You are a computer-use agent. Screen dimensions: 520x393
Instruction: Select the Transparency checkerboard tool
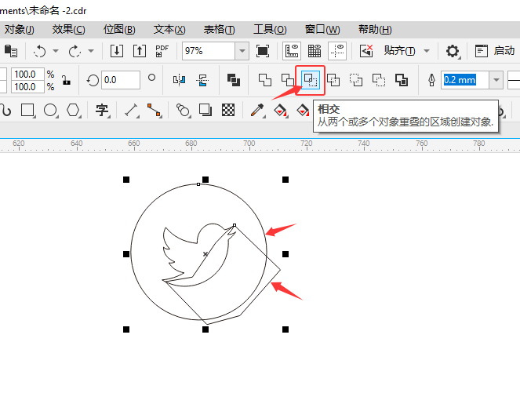228,110
